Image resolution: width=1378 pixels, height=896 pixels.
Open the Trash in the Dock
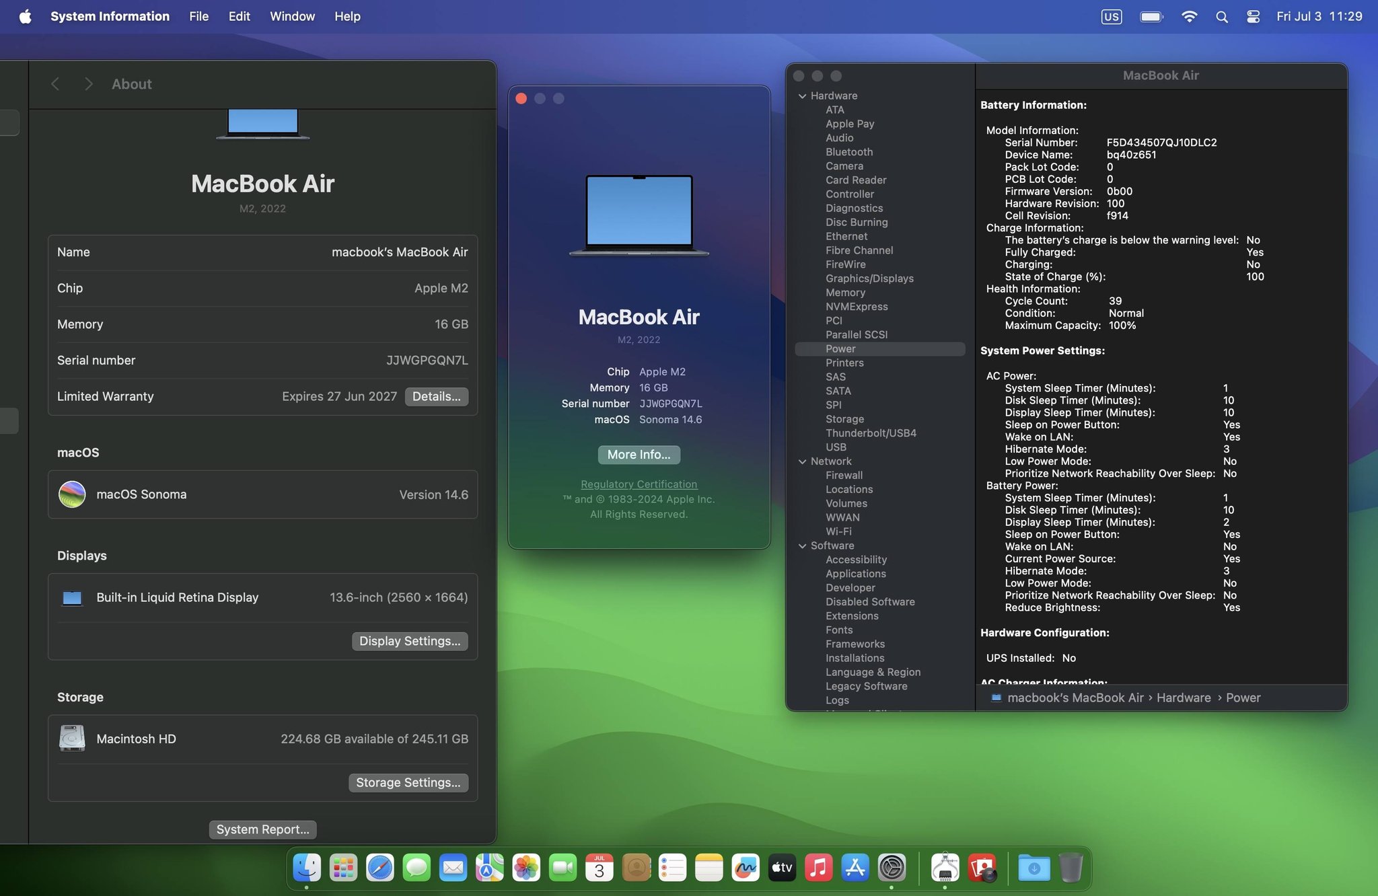[x=1071, y=868]
